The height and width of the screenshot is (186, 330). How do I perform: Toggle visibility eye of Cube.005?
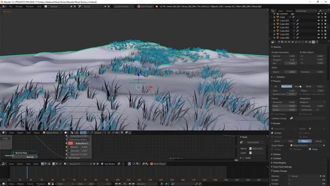pyautogui.click(x=319, y=34)
